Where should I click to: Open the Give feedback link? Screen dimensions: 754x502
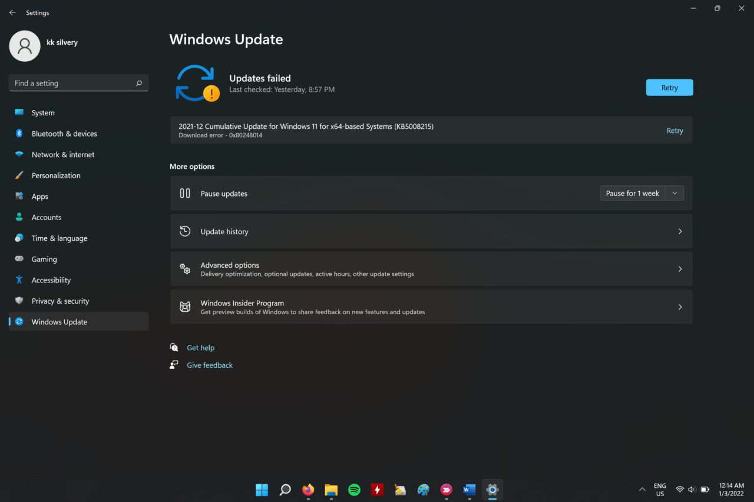210,365
